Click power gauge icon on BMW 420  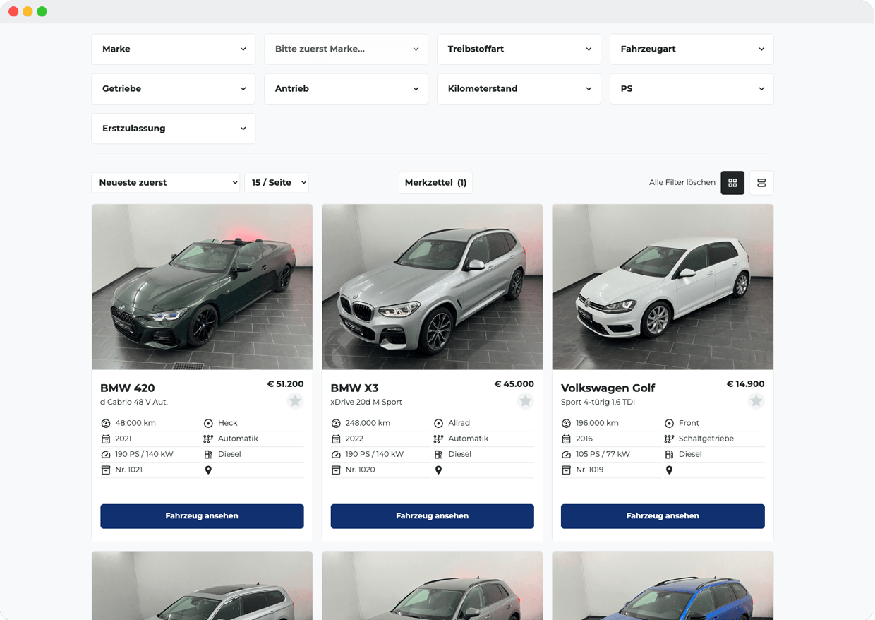pyautogui.click(x=106, y=454)
